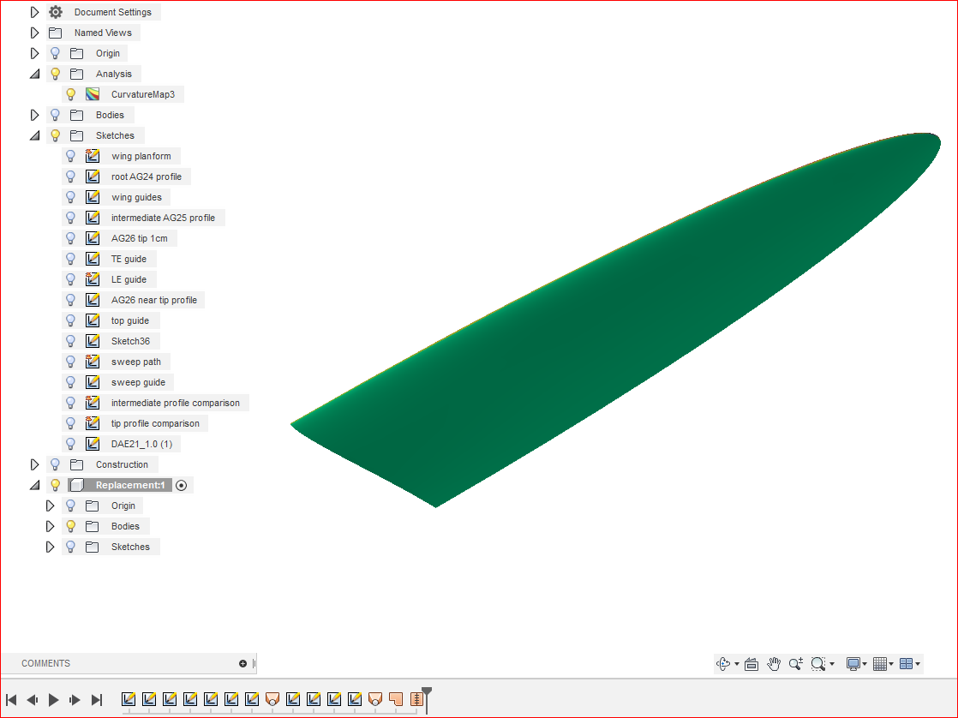Click the COMMENTS panel label
Screen dimensions: 958x718
click(45, 664)
